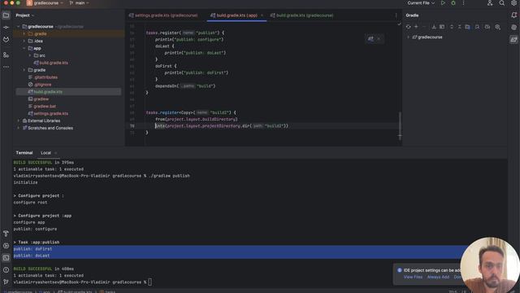This screenshot has height=293, width=520.
Task: Open the Project tool window icon
Action: [x=6, y=15]
